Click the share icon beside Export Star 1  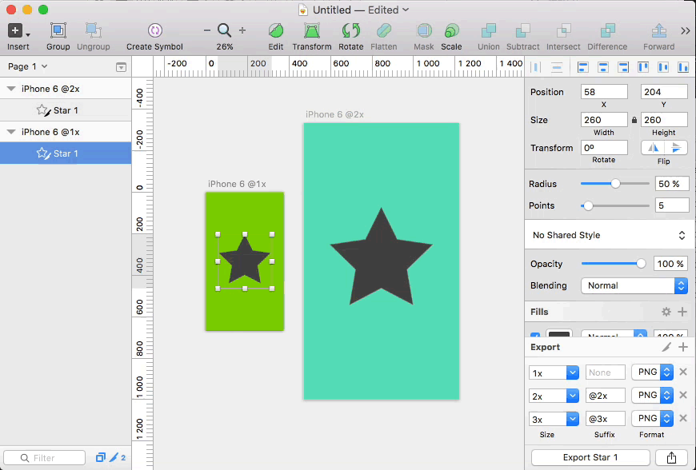670,457
